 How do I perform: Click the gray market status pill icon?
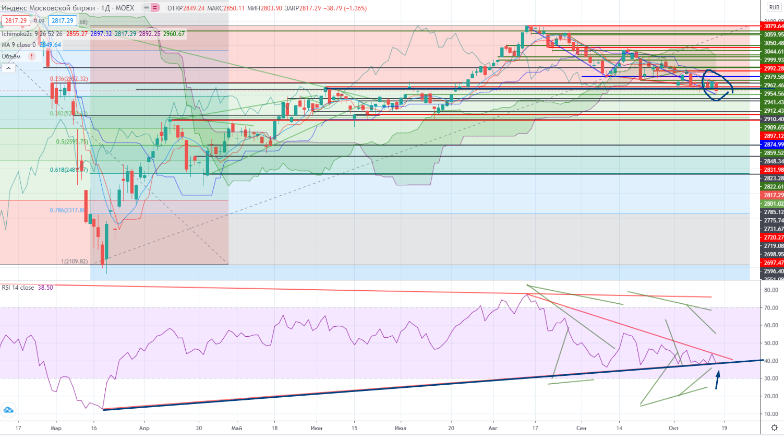pos(145,8)
